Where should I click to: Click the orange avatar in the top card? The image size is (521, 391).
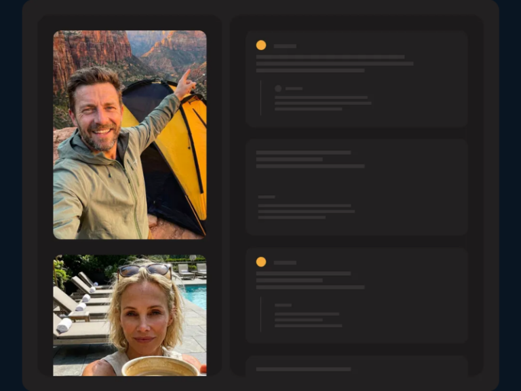coord(261,45)
